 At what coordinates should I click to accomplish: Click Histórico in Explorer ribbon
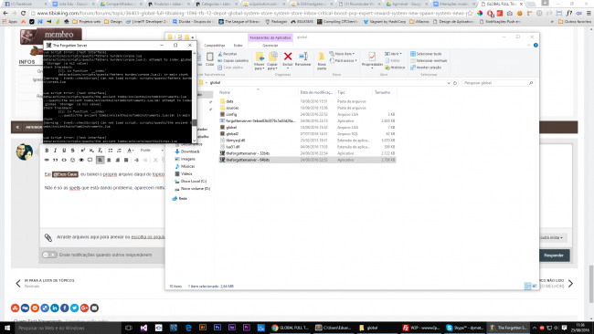[x=395, y=68]
